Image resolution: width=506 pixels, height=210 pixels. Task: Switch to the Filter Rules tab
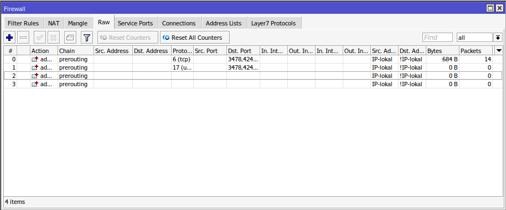[23, 24]
